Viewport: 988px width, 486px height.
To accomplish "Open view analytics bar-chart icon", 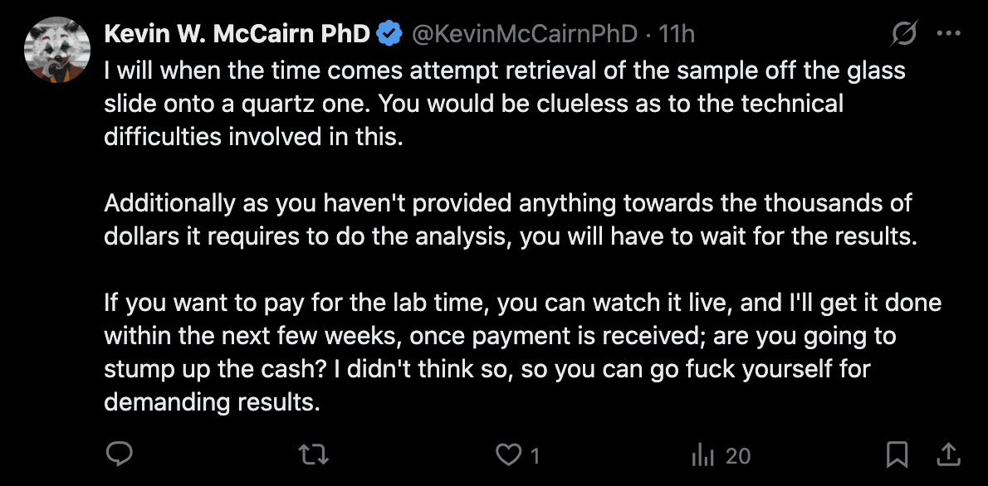I will point(703,454).
